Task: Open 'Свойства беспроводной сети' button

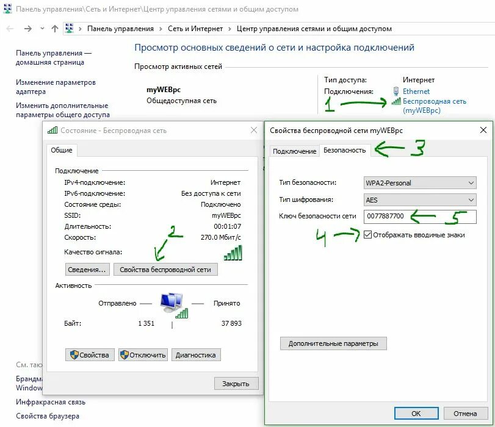Action: pos(165,270)
